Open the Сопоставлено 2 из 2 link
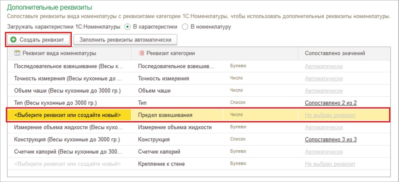Image resolution: width=399 pixels, height=182 pixels. pyautogui.click(x=331, y=103)
